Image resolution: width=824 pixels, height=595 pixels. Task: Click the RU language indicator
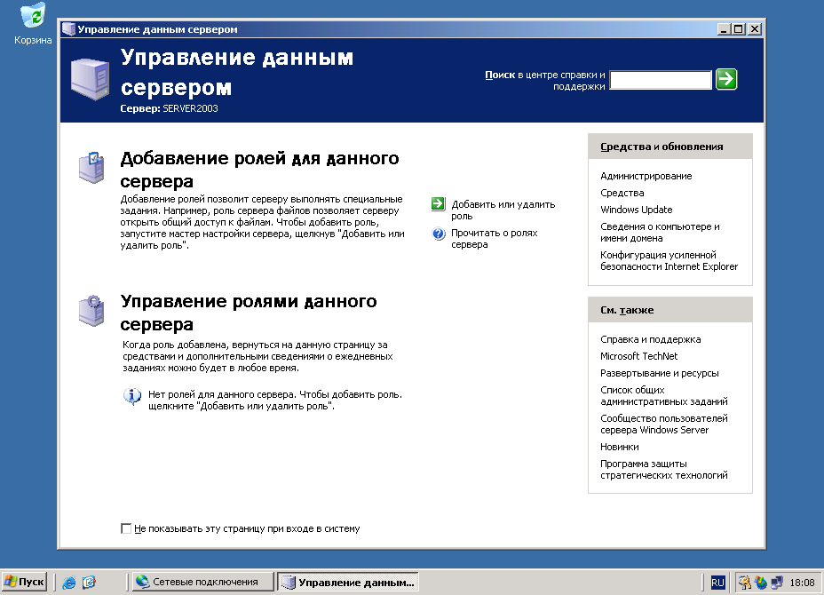tap(717, 583)
